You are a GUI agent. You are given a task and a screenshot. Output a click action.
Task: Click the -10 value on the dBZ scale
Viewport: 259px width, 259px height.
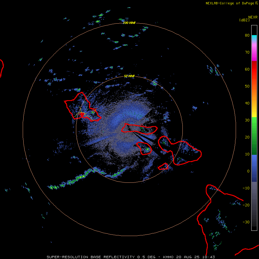pyautogui.click(x=246, y=188)
